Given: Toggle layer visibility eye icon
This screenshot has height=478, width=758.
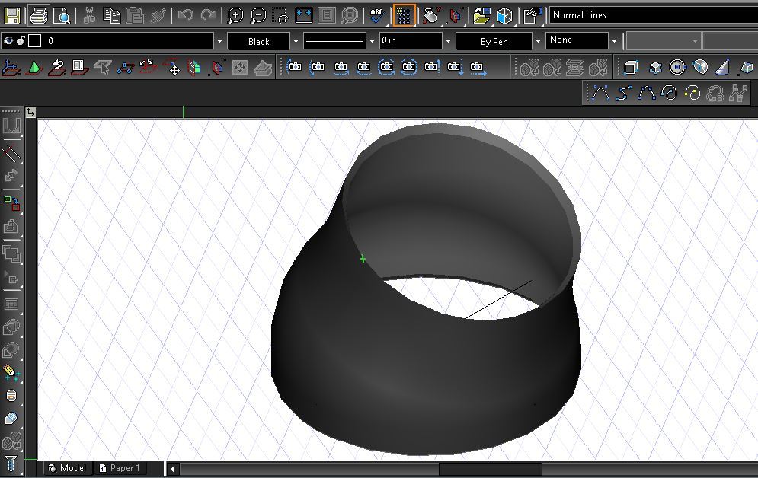Looking at the screenshot, I should (8, 41).
